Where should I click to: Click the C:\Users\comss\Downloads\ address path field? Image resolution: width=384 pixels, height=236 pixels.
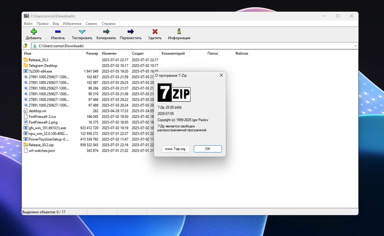point(195,46)
